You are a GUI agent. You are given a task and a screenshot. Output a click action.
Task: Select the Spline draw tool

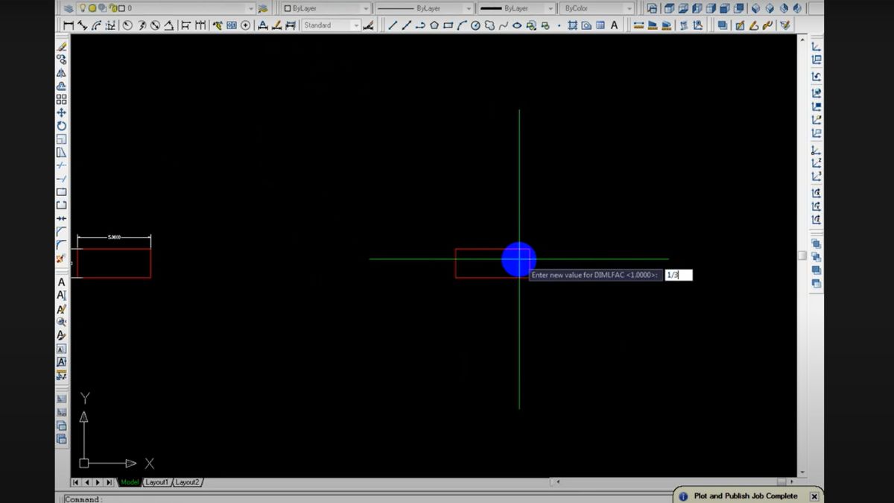[504, 25]
